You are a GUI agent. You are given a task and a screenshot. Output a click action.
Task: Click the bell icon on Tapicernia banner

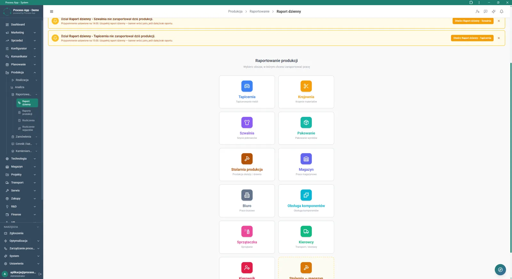coord(55,38)
